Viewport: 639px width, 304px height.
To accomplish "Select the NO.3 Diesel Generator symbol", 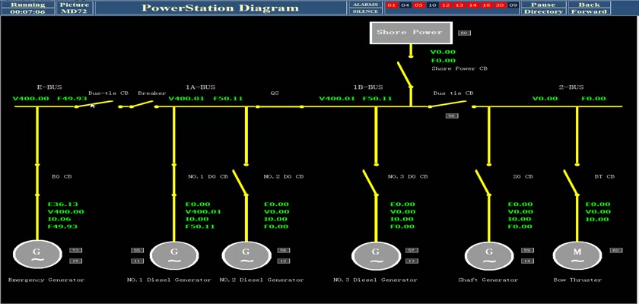I will [x=375, y=255].
